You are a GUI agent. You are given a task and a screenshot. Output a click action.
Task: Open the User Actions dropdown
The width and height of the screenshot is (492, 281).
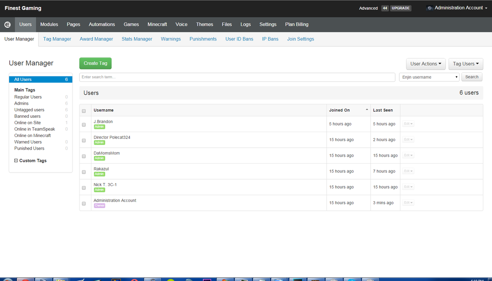coord(426,64)
